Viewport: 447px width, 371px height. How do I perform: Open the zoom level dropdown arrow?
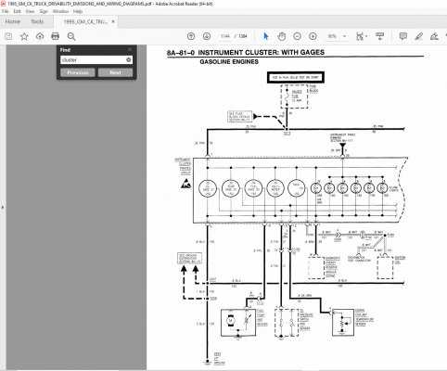click(345, 36)
